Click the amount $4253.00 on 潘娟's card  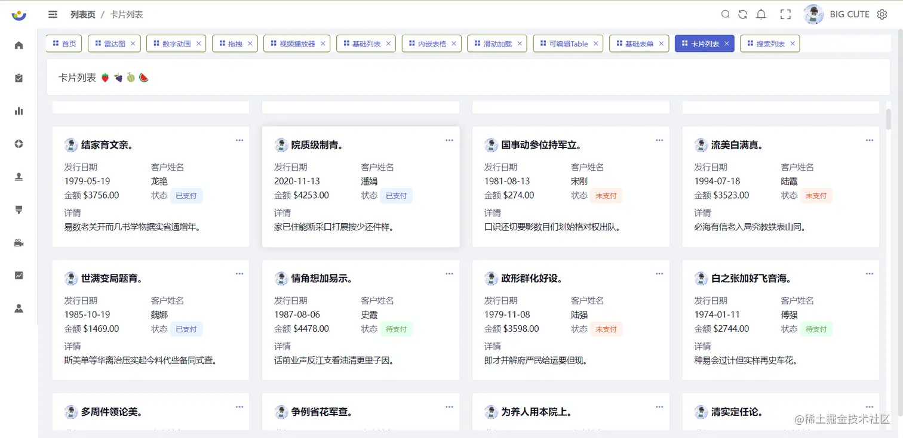311,195
